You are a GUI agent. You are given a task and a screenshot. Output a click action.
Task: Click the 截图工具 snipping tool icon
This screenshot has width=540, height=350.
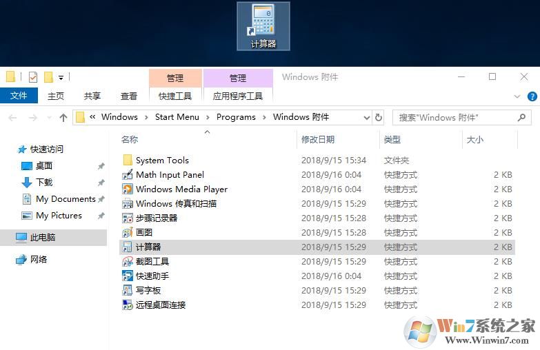coord(128,262)
